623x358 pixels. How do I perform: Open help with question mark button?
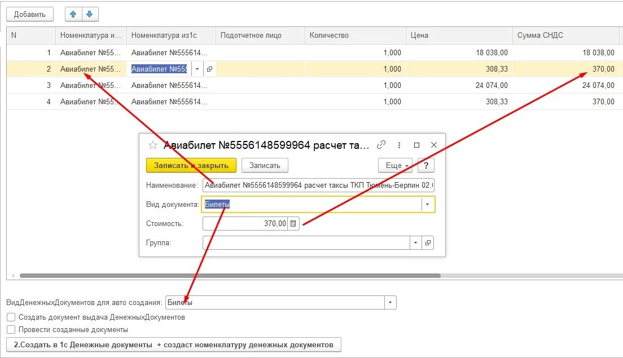click(x=426, y=166)
